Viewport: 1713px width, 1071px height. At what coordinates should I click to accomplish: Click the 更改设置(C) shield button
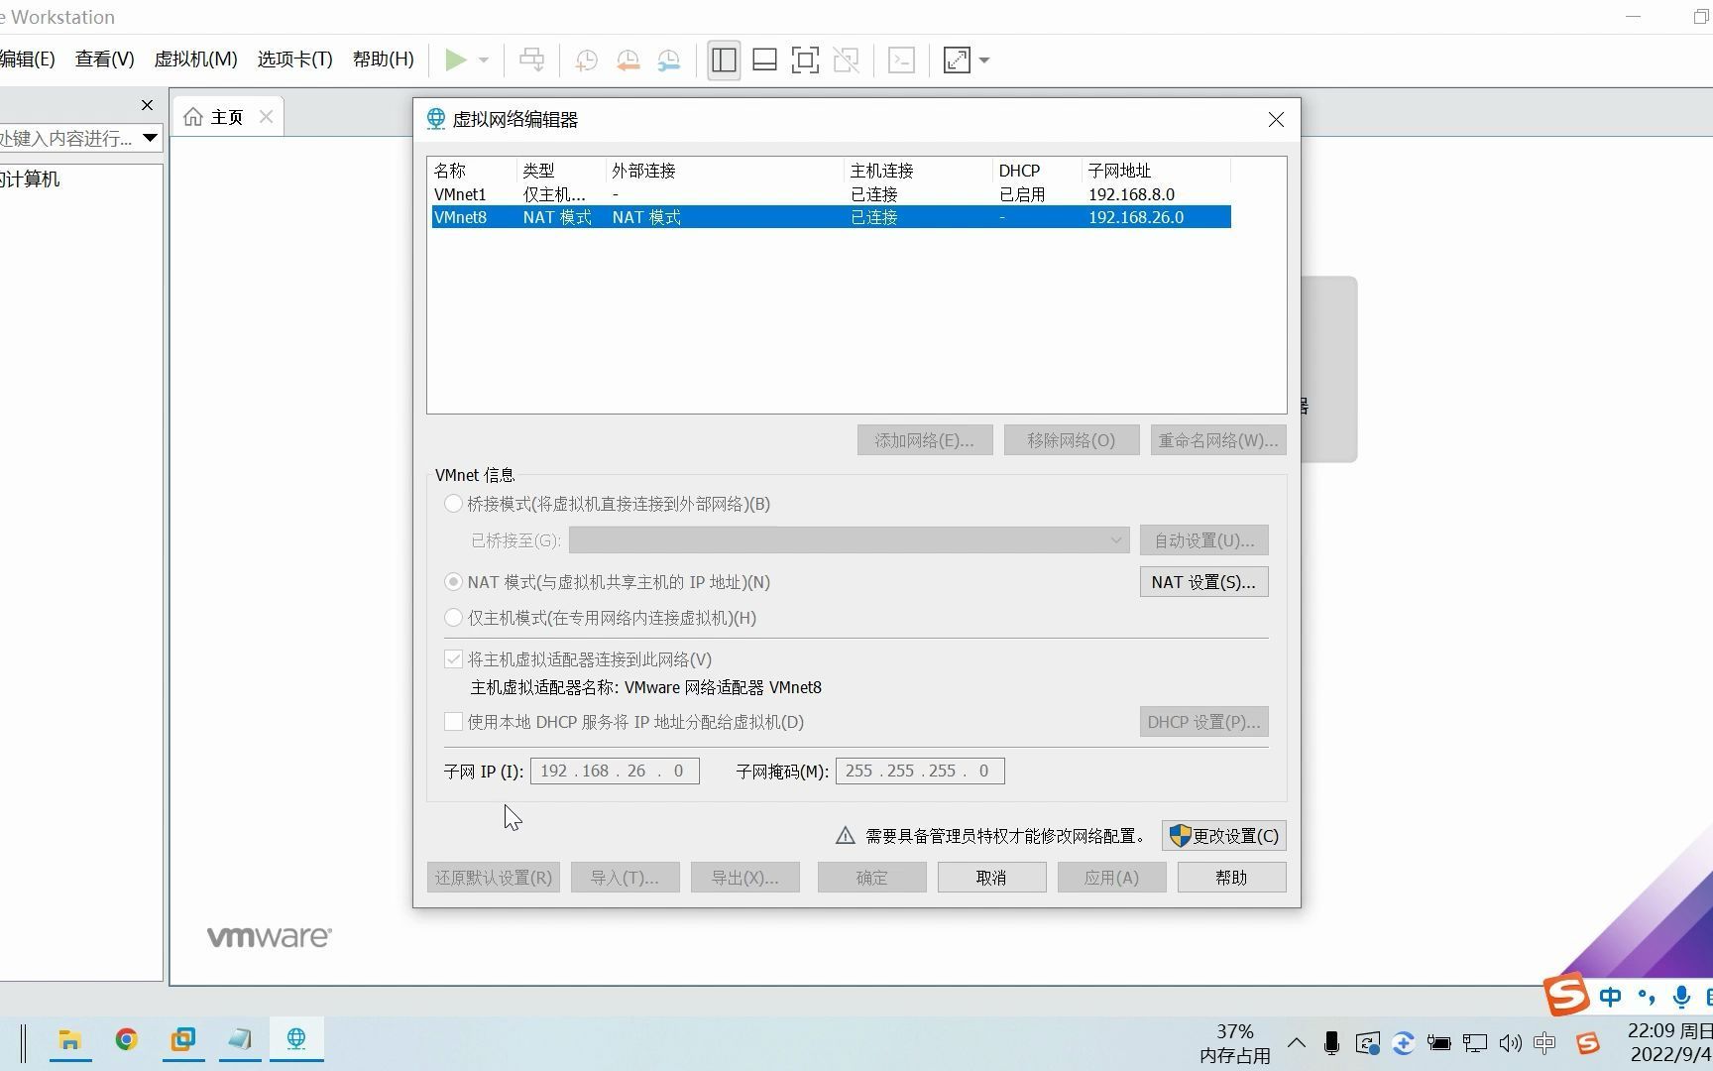(1224, 836)
